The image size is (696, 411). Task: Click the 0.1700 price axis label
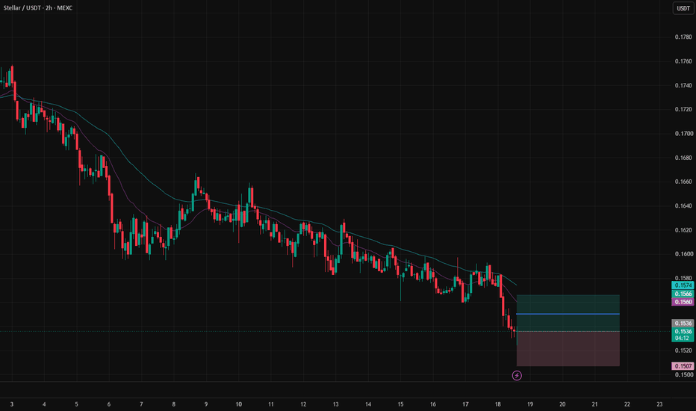pyautogui.click(x=683, y=133)
